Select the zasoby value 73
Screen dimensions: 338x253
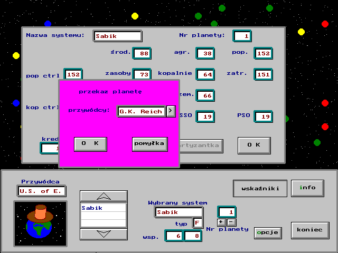click(142, 74)
